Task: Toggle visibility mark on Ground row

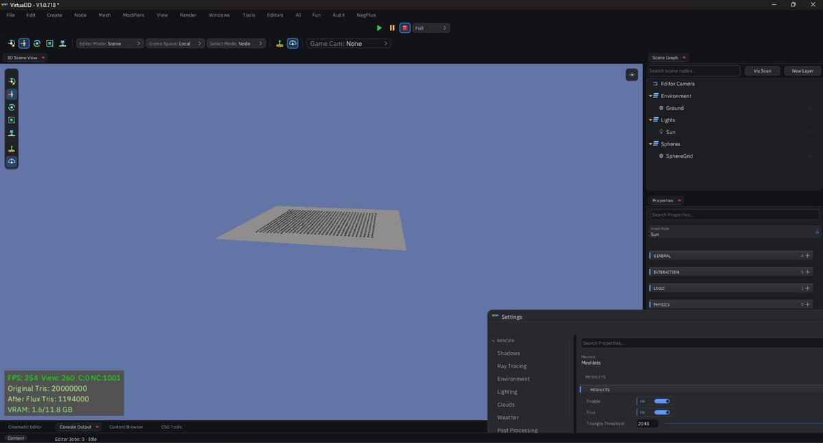Action: [x=810, y=108]
